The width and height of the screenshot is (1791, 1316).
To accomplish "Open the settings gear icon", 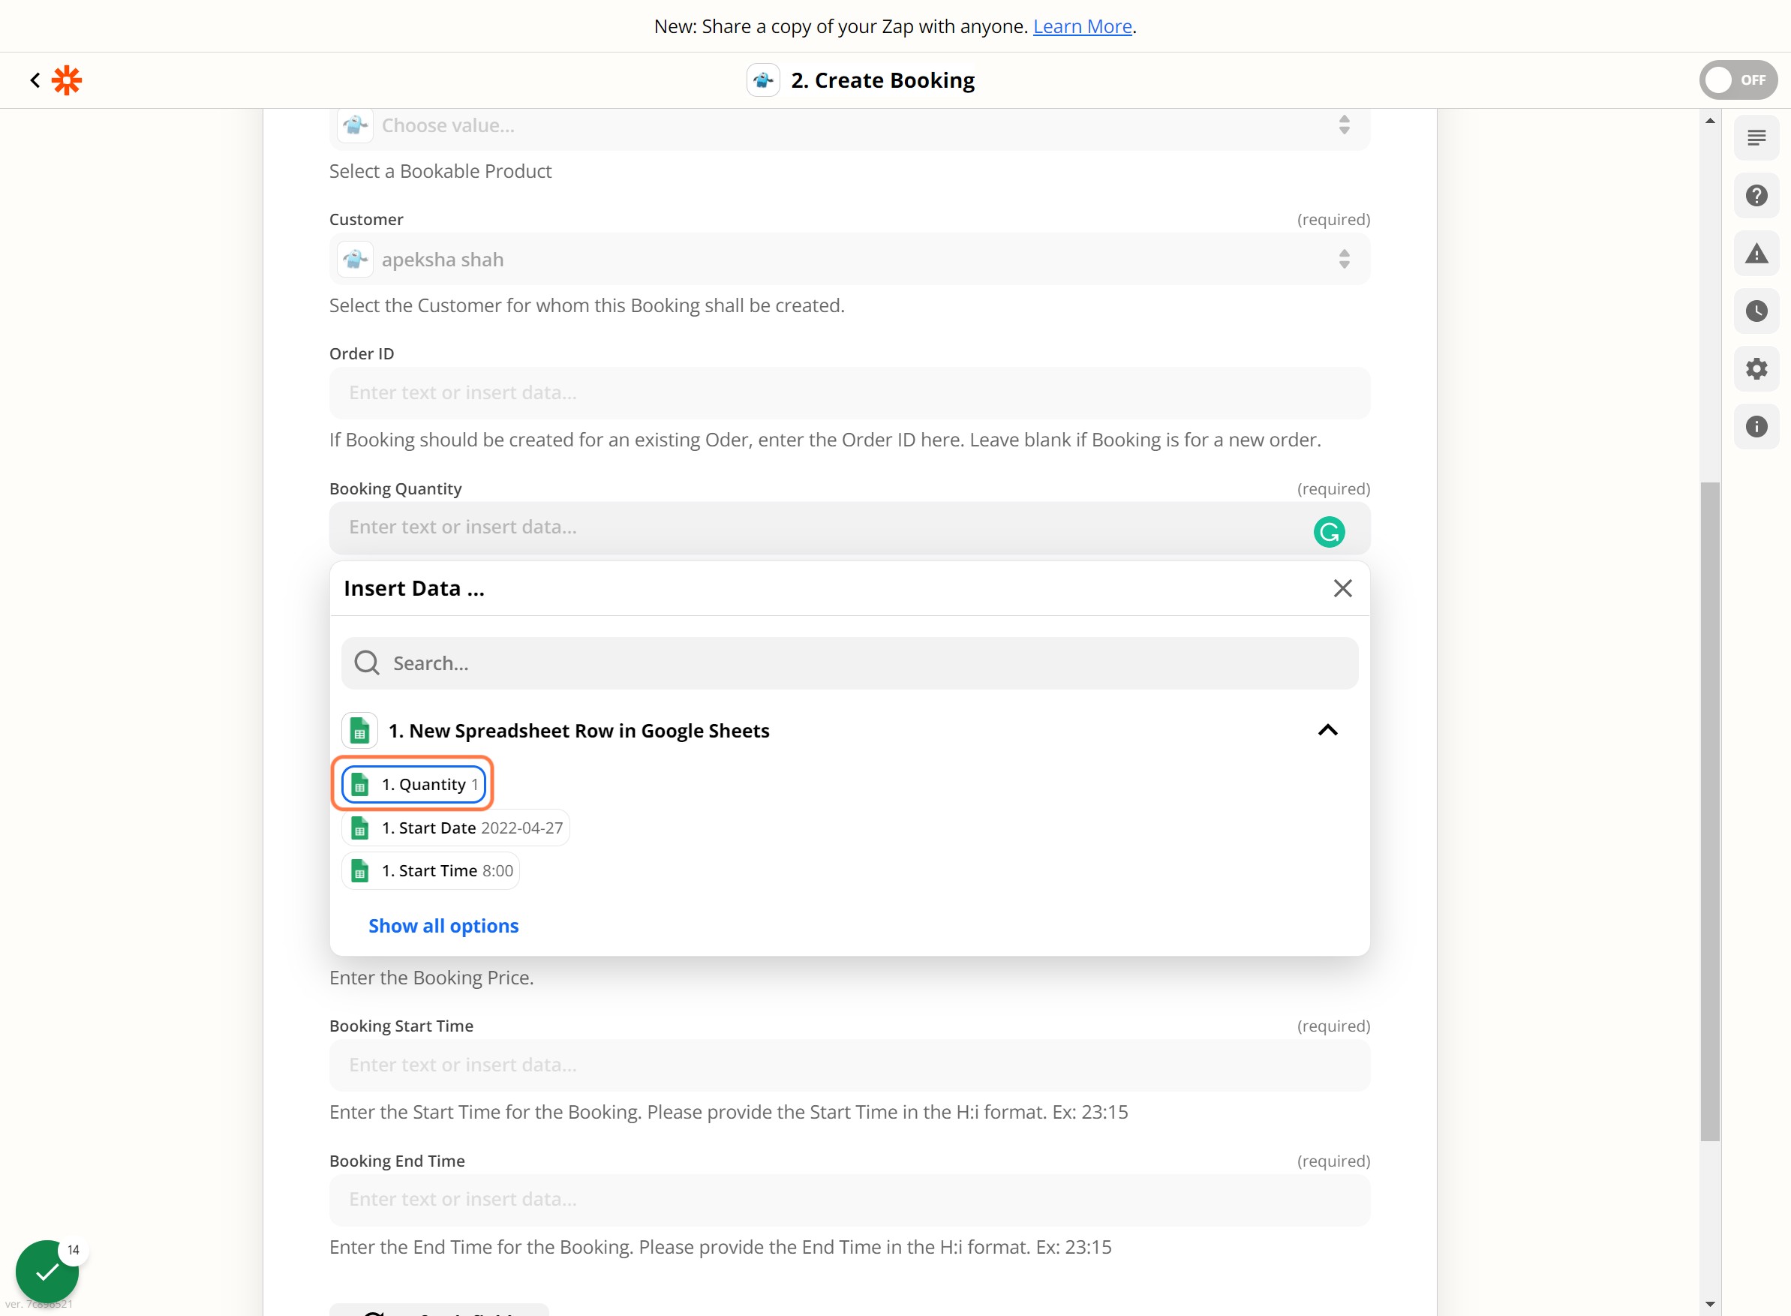I will [x=1756, y=369].
